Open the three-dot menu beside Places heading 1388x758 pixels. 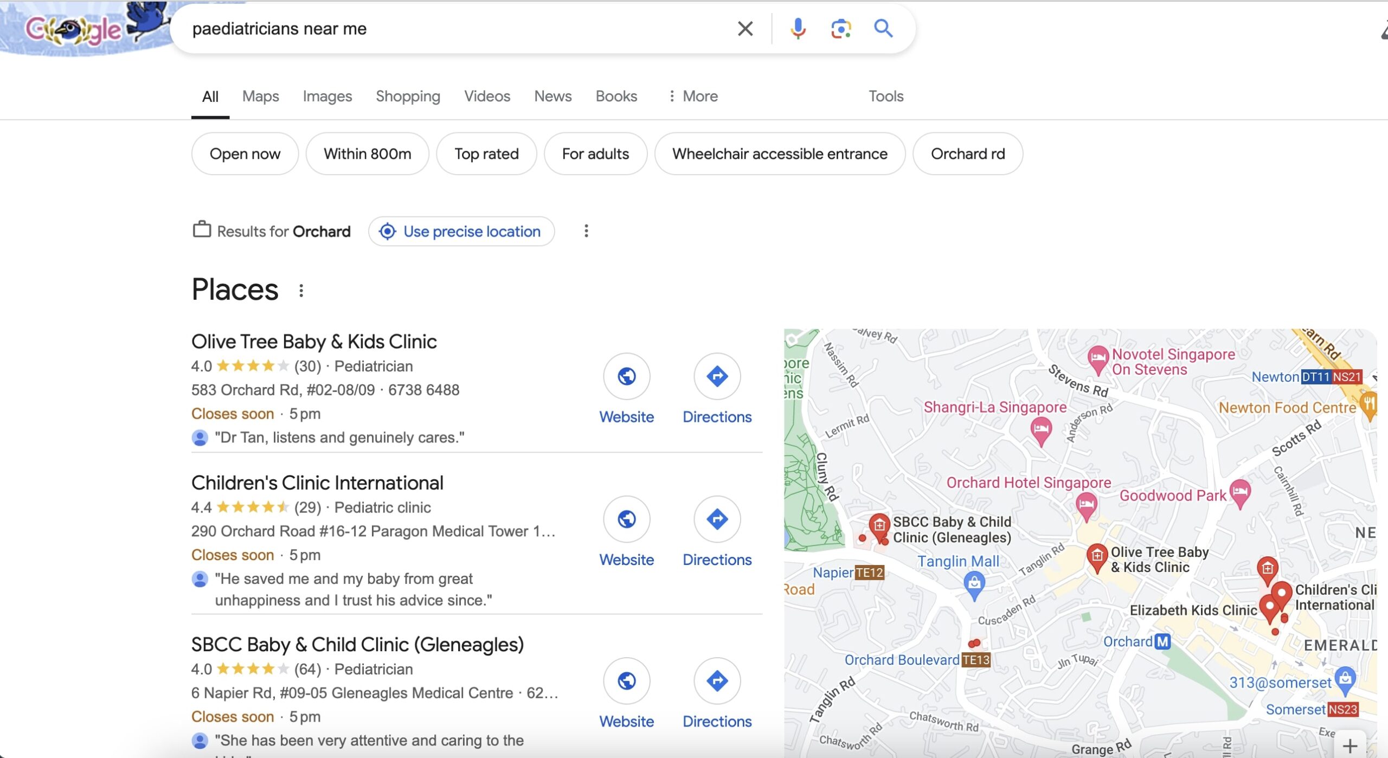pos(301,291)
